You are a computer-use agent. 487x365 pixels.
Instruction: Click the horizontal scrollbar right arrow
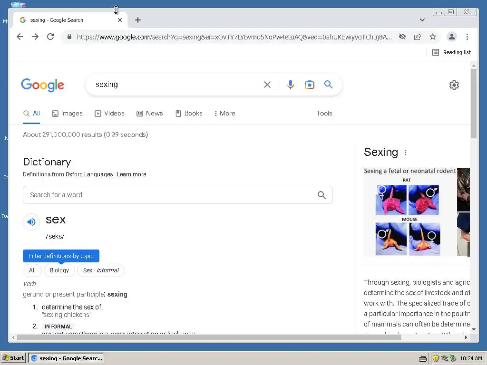point(466,337)
